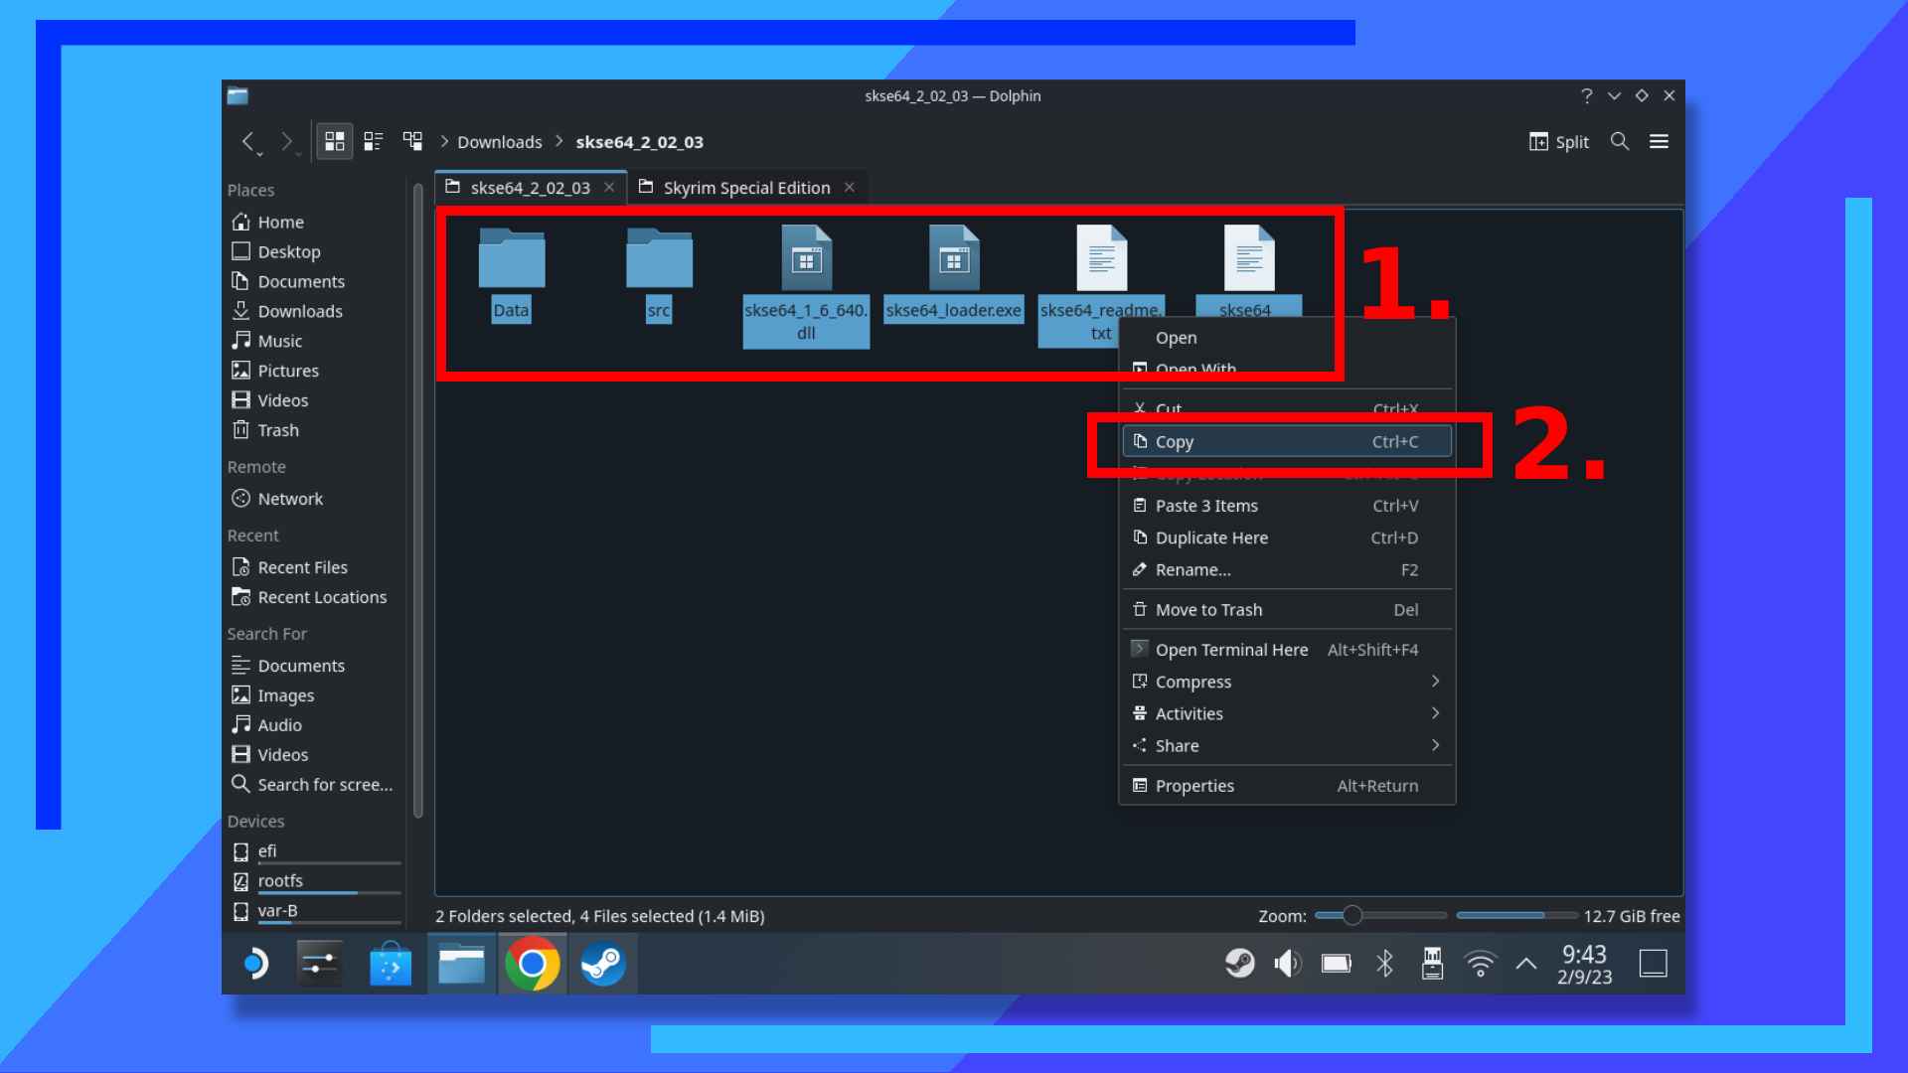Image resolution: width=1908 pixels, height=1073 pixels.
Task: Click the Split view button
Action: pyautogui.click(x=1558, y=141)
